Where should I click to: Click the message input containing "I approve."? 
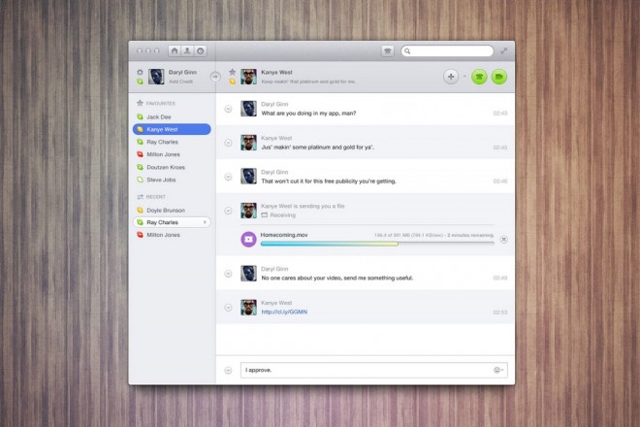coord(374,370)
